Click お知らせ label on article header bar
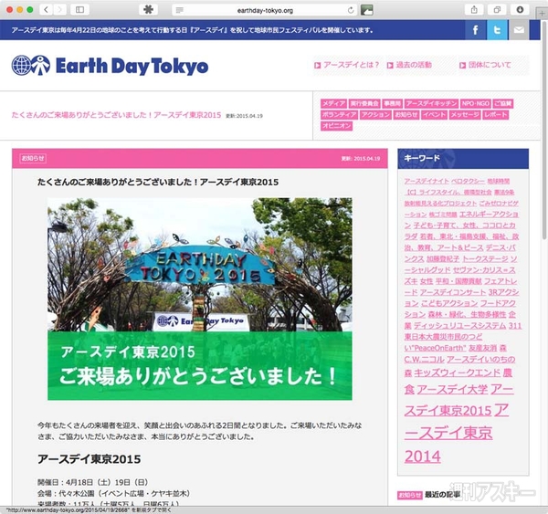 (33, 158)
